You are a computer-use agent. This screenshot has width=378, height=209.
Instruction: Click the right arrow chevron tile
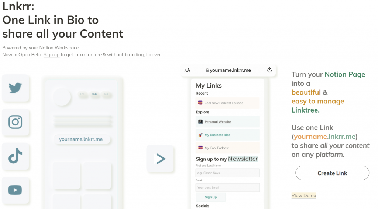pyautogui.click(x=160, y=159)
